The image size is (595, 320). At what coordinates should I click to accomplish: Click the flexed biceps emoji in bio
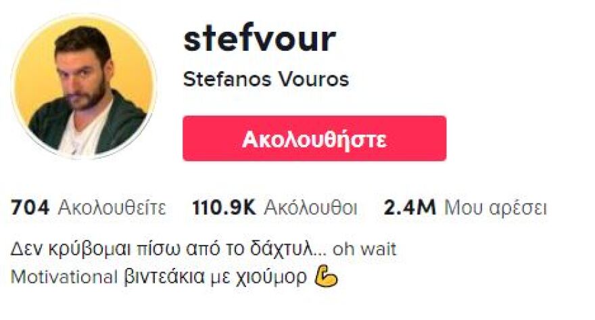(x=326, y=278)
